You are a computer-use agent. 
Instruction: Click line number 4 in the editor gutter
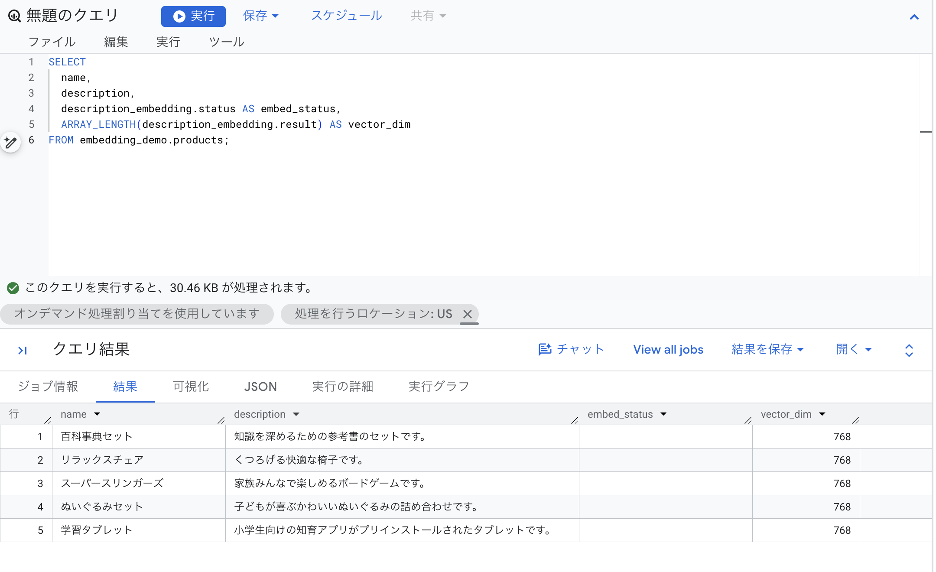31,109
